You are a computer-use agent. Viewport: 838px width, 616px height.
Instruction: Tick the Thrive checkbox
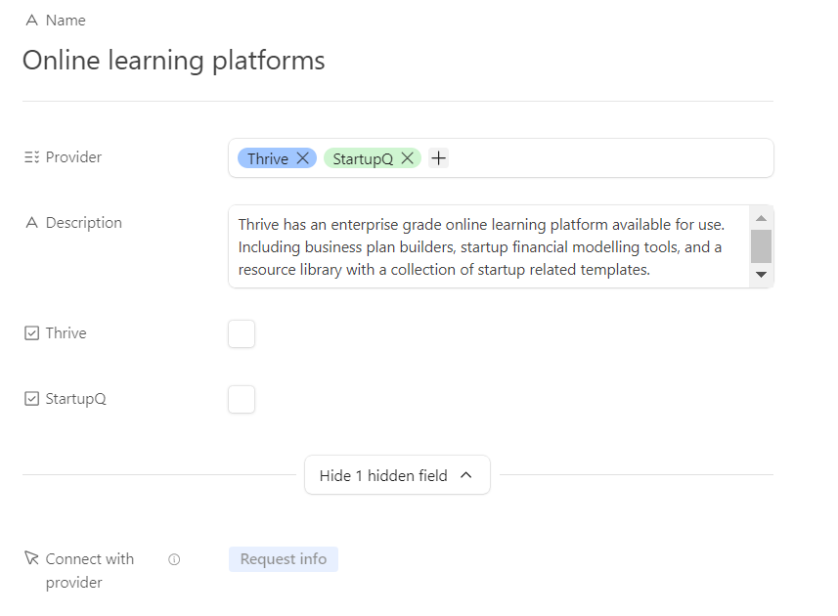[242, 334]
